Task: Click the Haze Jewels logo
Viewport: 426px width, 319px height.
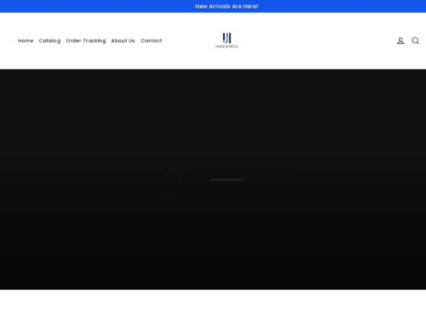Action: point(226,40)
